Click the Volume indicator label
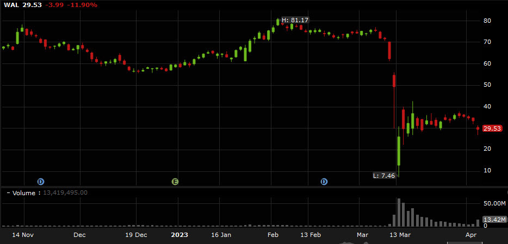Viewport: 508px width, 244px height. (x=23, y=193)
